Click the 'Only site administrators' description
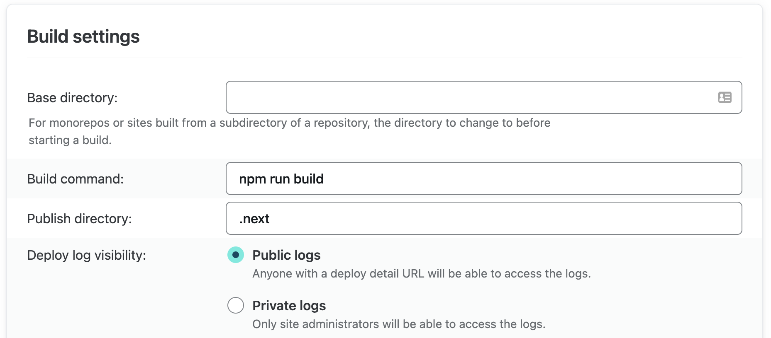The image size is (771, 338). (x=399, y=324)
